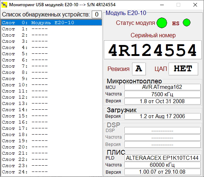Click the large green module status indicator

pos(162,23)
